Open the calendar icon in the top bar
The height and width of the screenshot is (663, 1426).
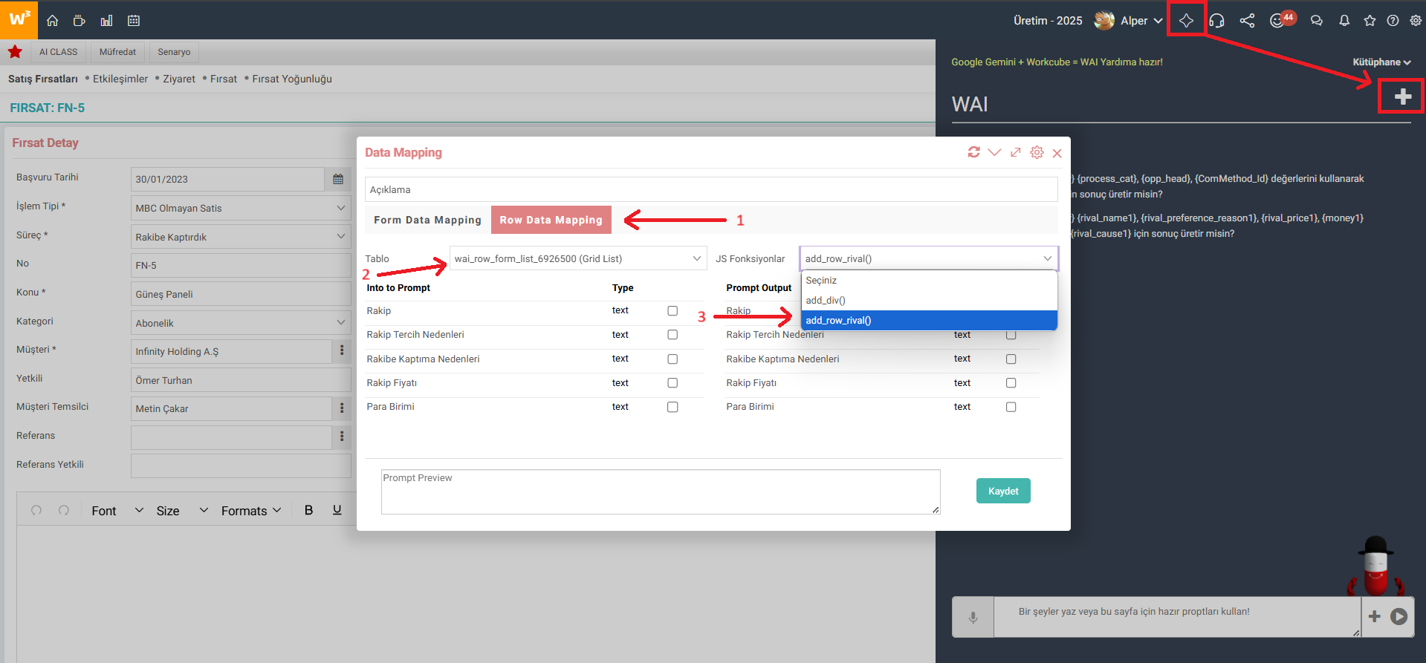134,21
